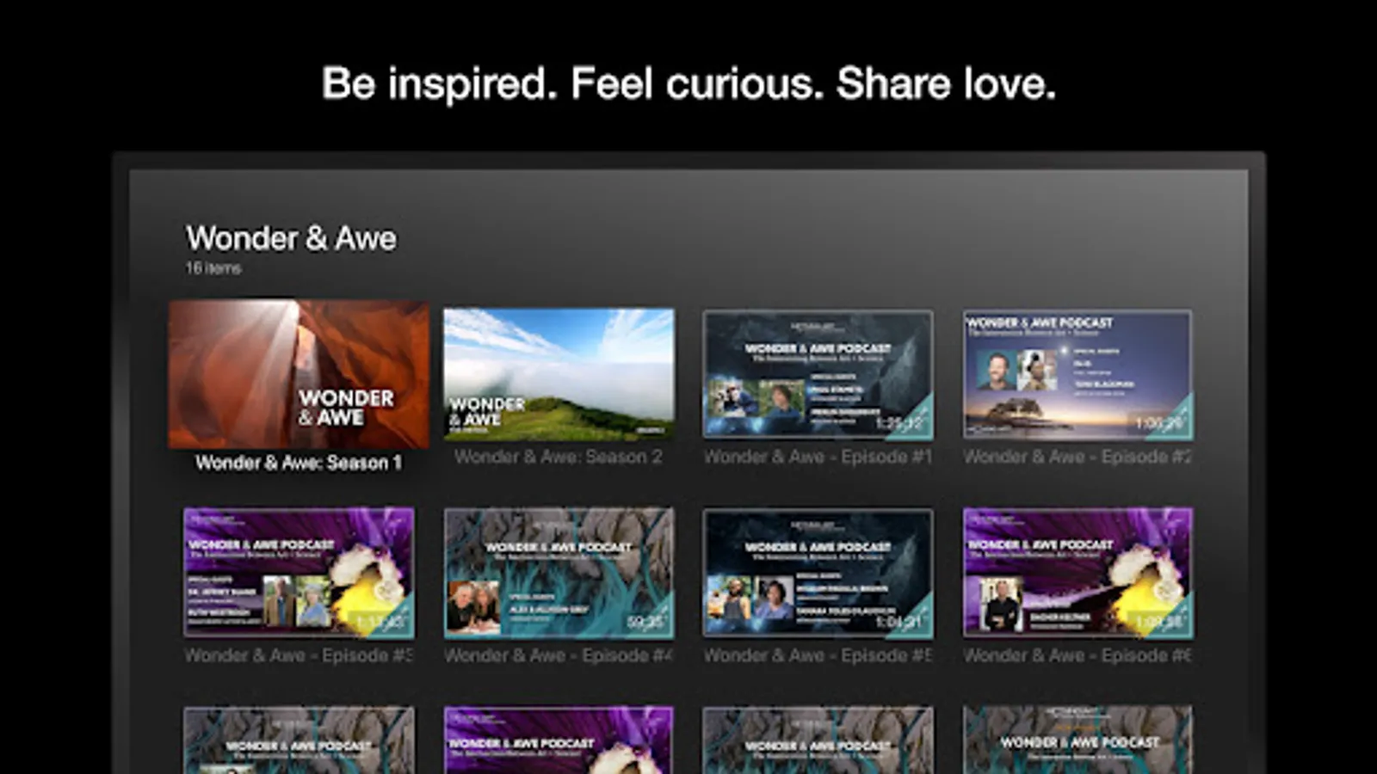Image resolution: width=1377 pixels, height=774 pixels.
Task: Open the Episode #6 podcast thumbnail
Action: pyautogui.click(x=1078, y=573)
